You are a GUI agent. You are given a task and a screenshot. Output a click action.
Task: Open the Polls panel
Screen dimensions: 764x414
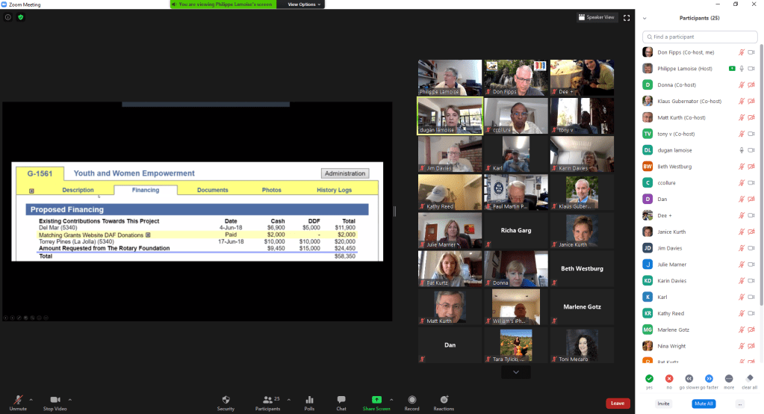pos(309,400)
